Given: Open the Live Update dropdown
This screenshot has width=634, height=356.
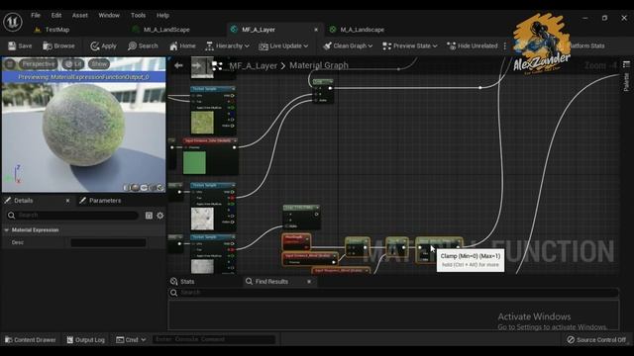Looking at the screenshot, I should coord(283,46).
